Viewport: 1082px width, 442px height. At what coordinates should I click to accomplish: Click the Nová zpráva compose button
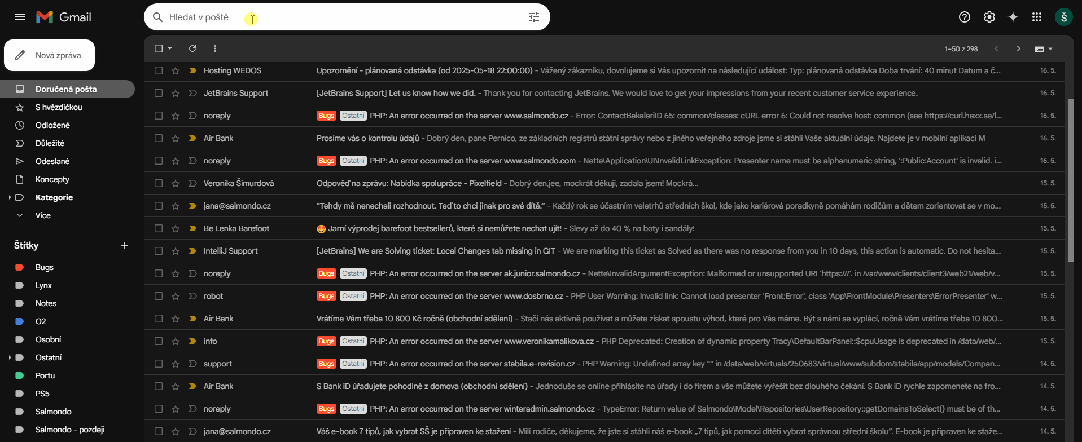point(50,55)
